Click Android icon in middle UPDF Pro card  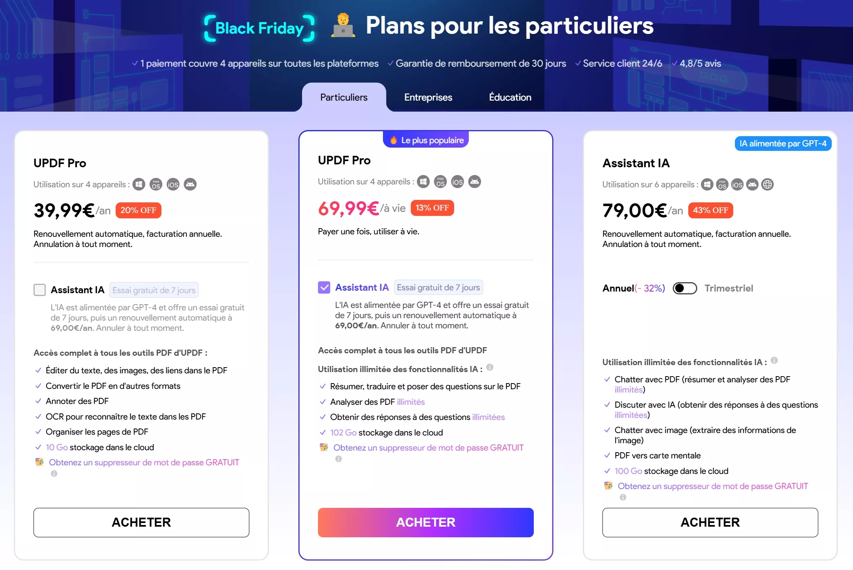475,182
